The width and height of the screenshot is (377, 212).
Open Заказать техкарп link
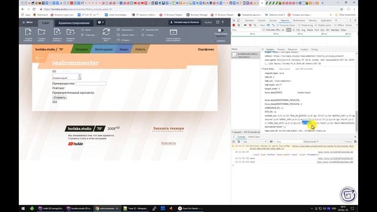[168, 128]
